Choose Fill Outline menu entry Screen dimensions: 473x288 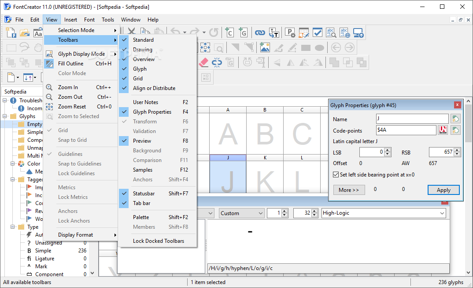(x=81, y=63)
